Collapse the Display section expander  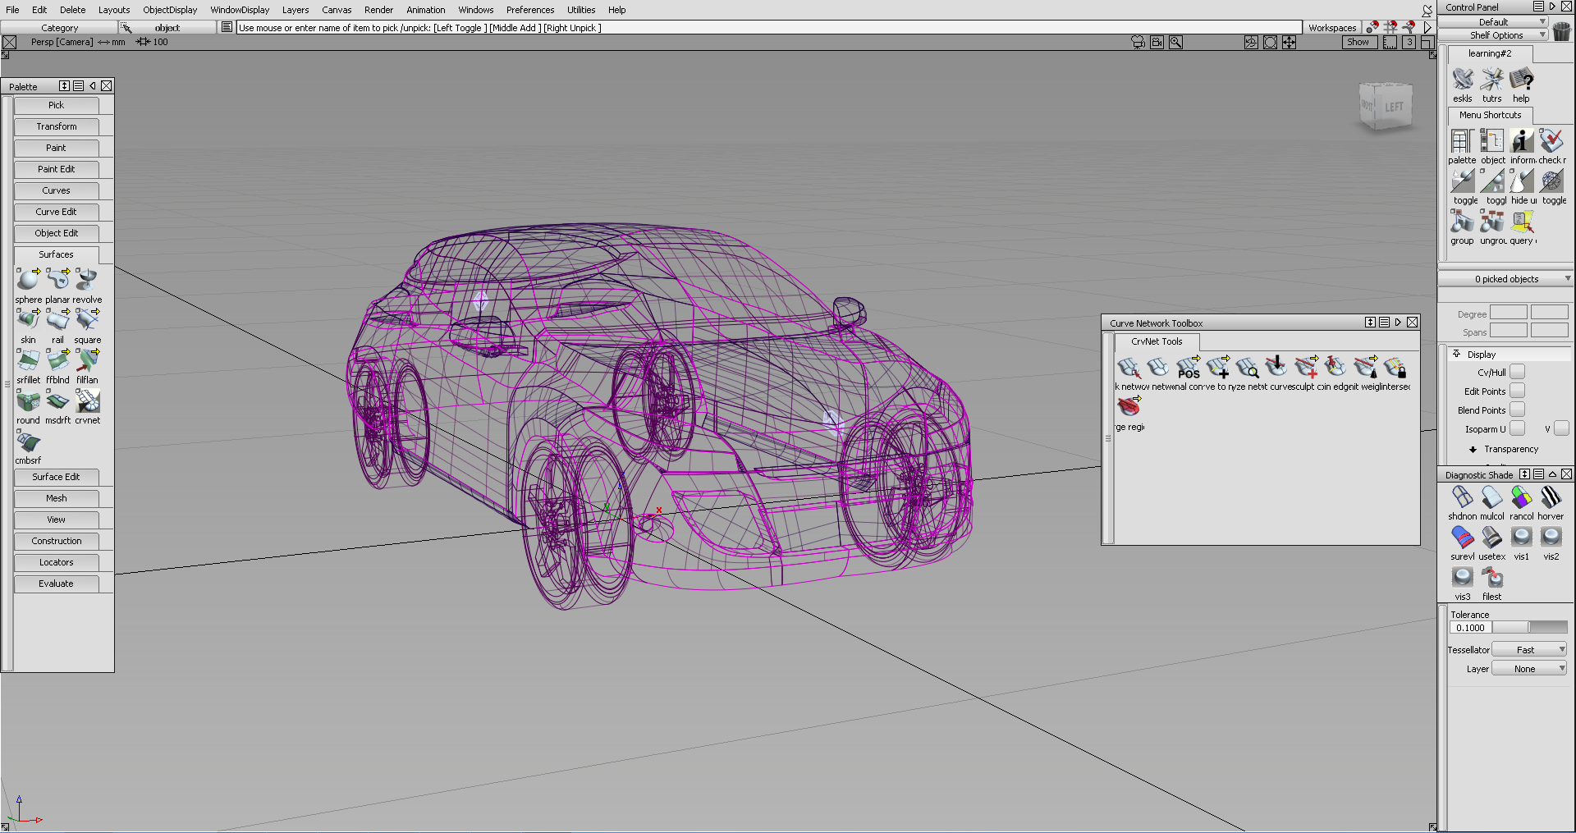point(1457,354)
